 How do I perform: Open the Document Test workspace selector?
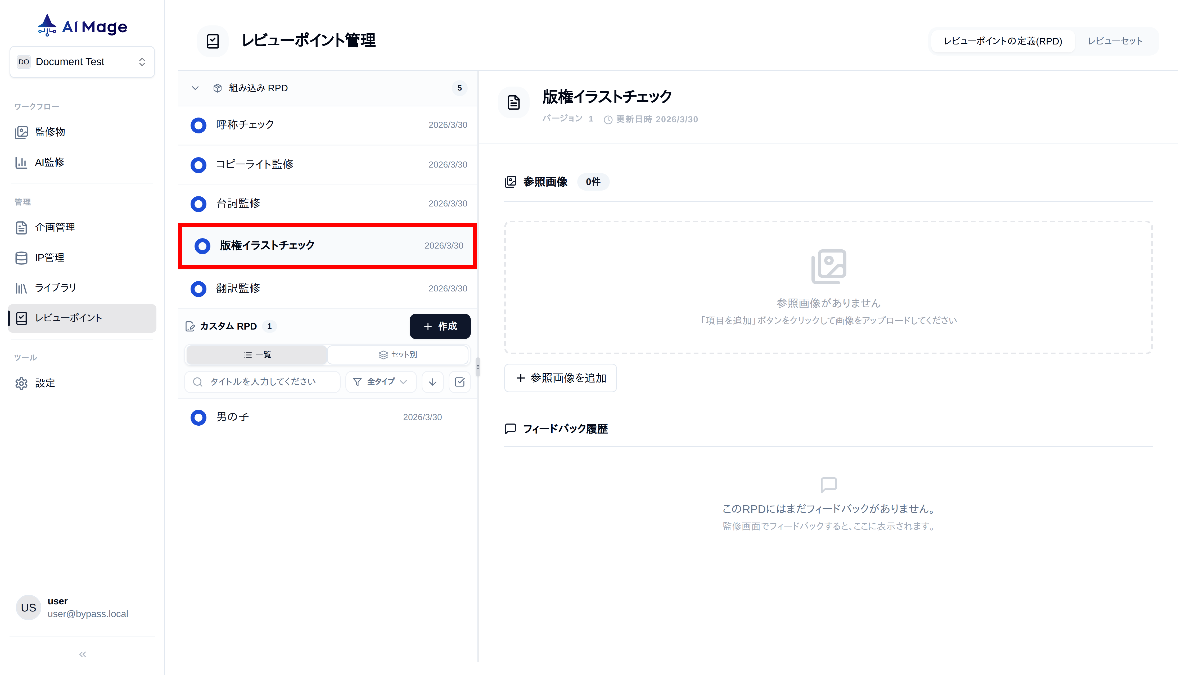[x=82, y=61]
